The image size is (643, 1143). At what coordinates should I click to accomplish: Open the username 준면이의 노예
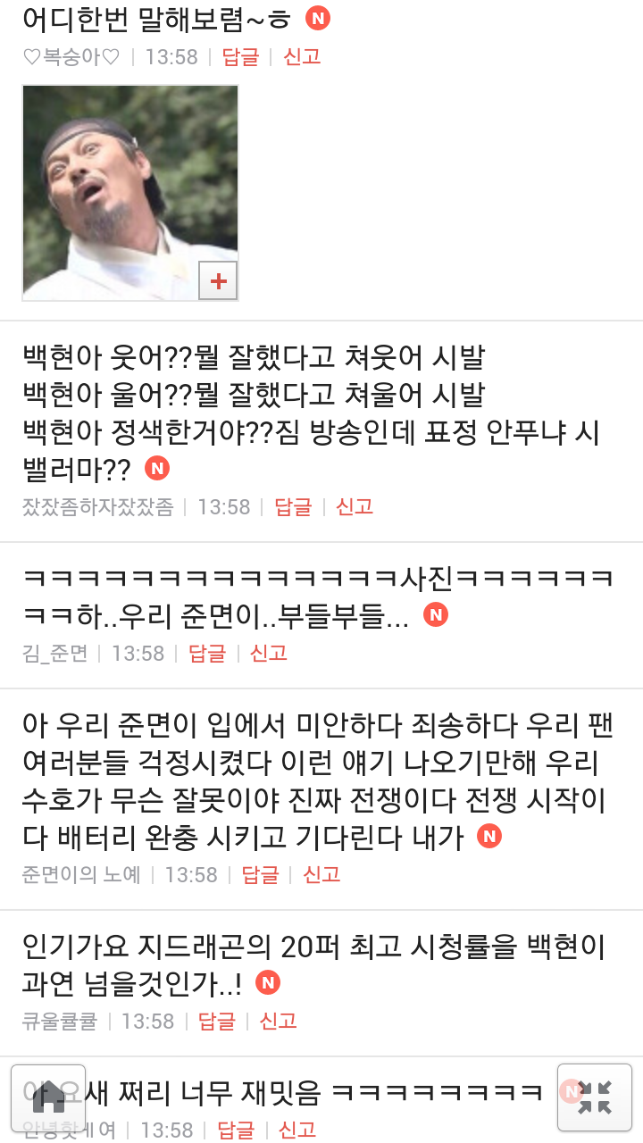pos(82,875)
